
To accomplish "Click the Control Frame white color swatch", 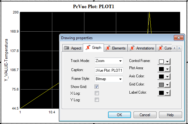I will [161, 61].
